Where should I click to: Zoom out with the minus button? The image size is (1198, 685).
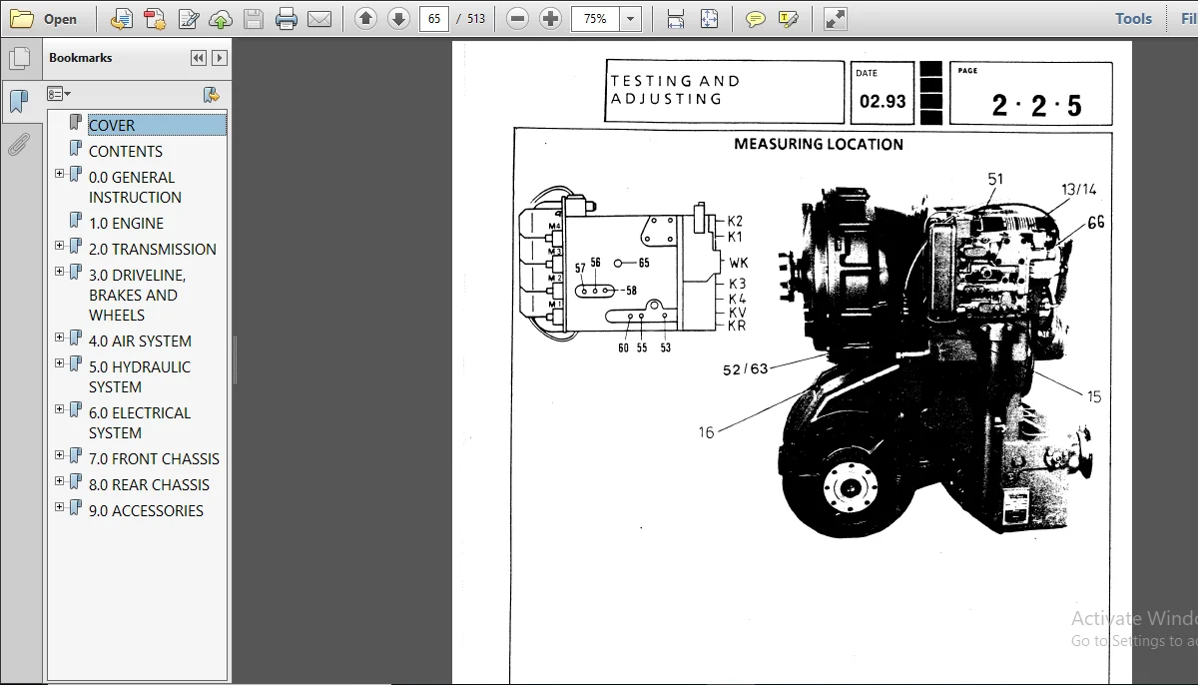(x=516, y=18)
